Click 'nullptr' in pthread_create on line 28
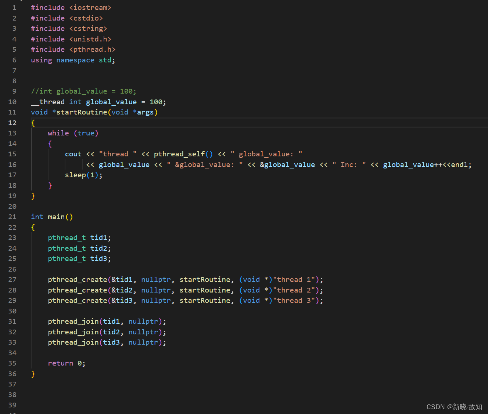Screen dimensions: 488x414 (156, 290)
